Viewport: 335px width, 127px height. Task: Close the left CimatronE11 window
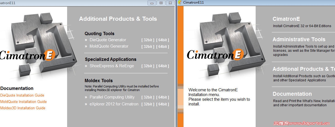(x=170, y=3)
